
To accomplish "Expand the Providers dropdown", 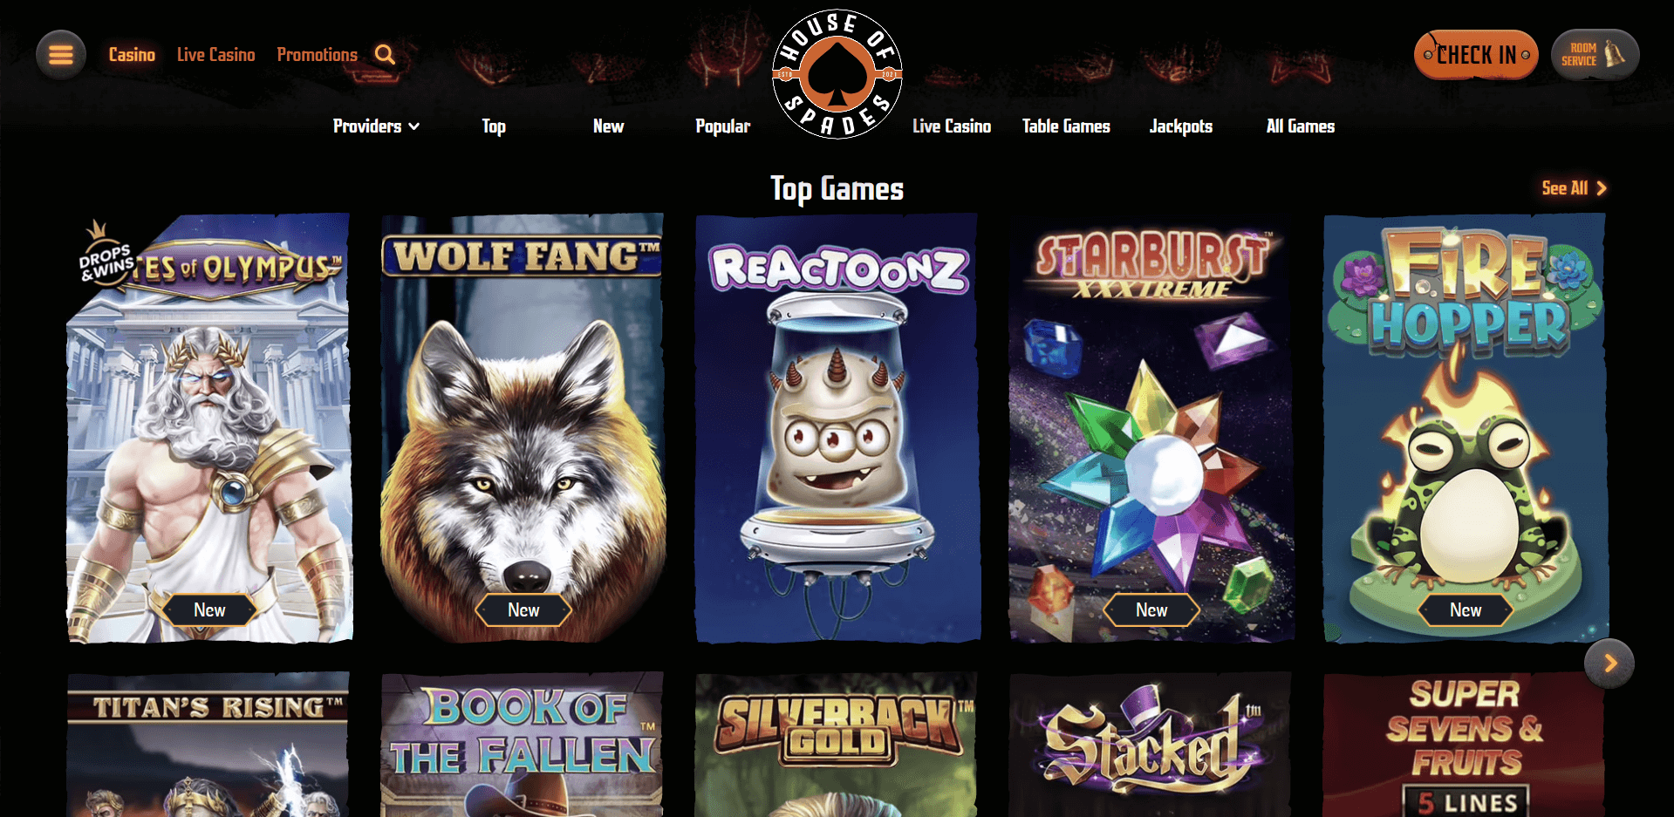I will click(x=376, y=126).
